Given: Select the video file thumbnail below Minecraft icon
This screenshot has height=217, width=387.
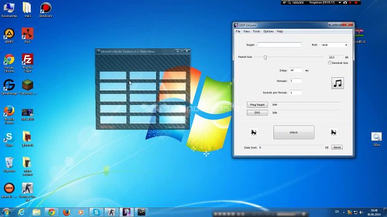Looking at the screenshot, I should [27, 115].
